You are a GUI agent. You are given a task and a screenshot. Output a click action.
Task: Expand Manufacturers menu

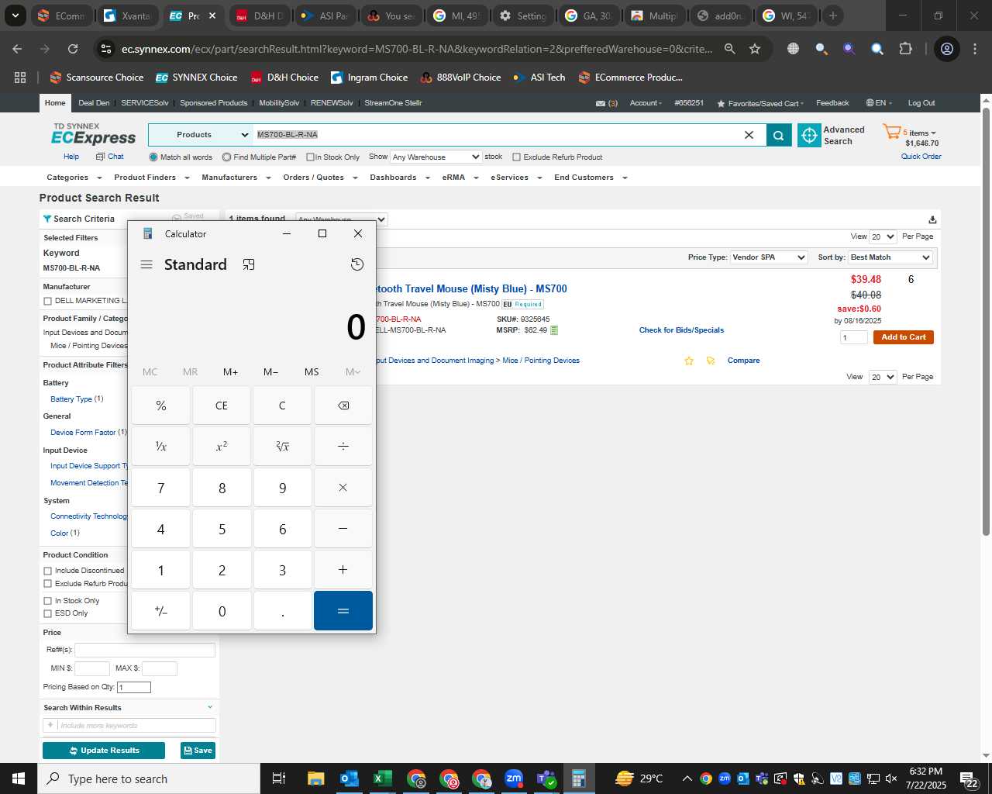point(236,178)
